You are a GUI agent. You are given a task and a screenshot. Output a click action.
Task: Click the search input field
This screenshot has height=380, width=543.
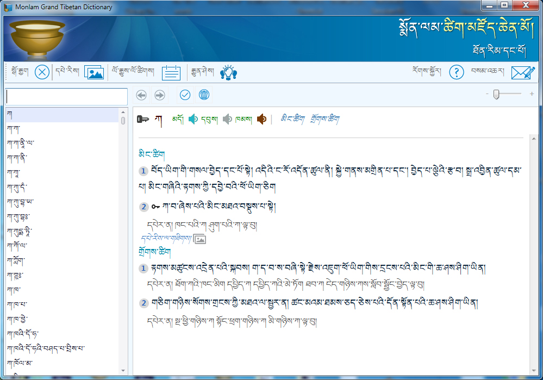(x=66, y=96)
